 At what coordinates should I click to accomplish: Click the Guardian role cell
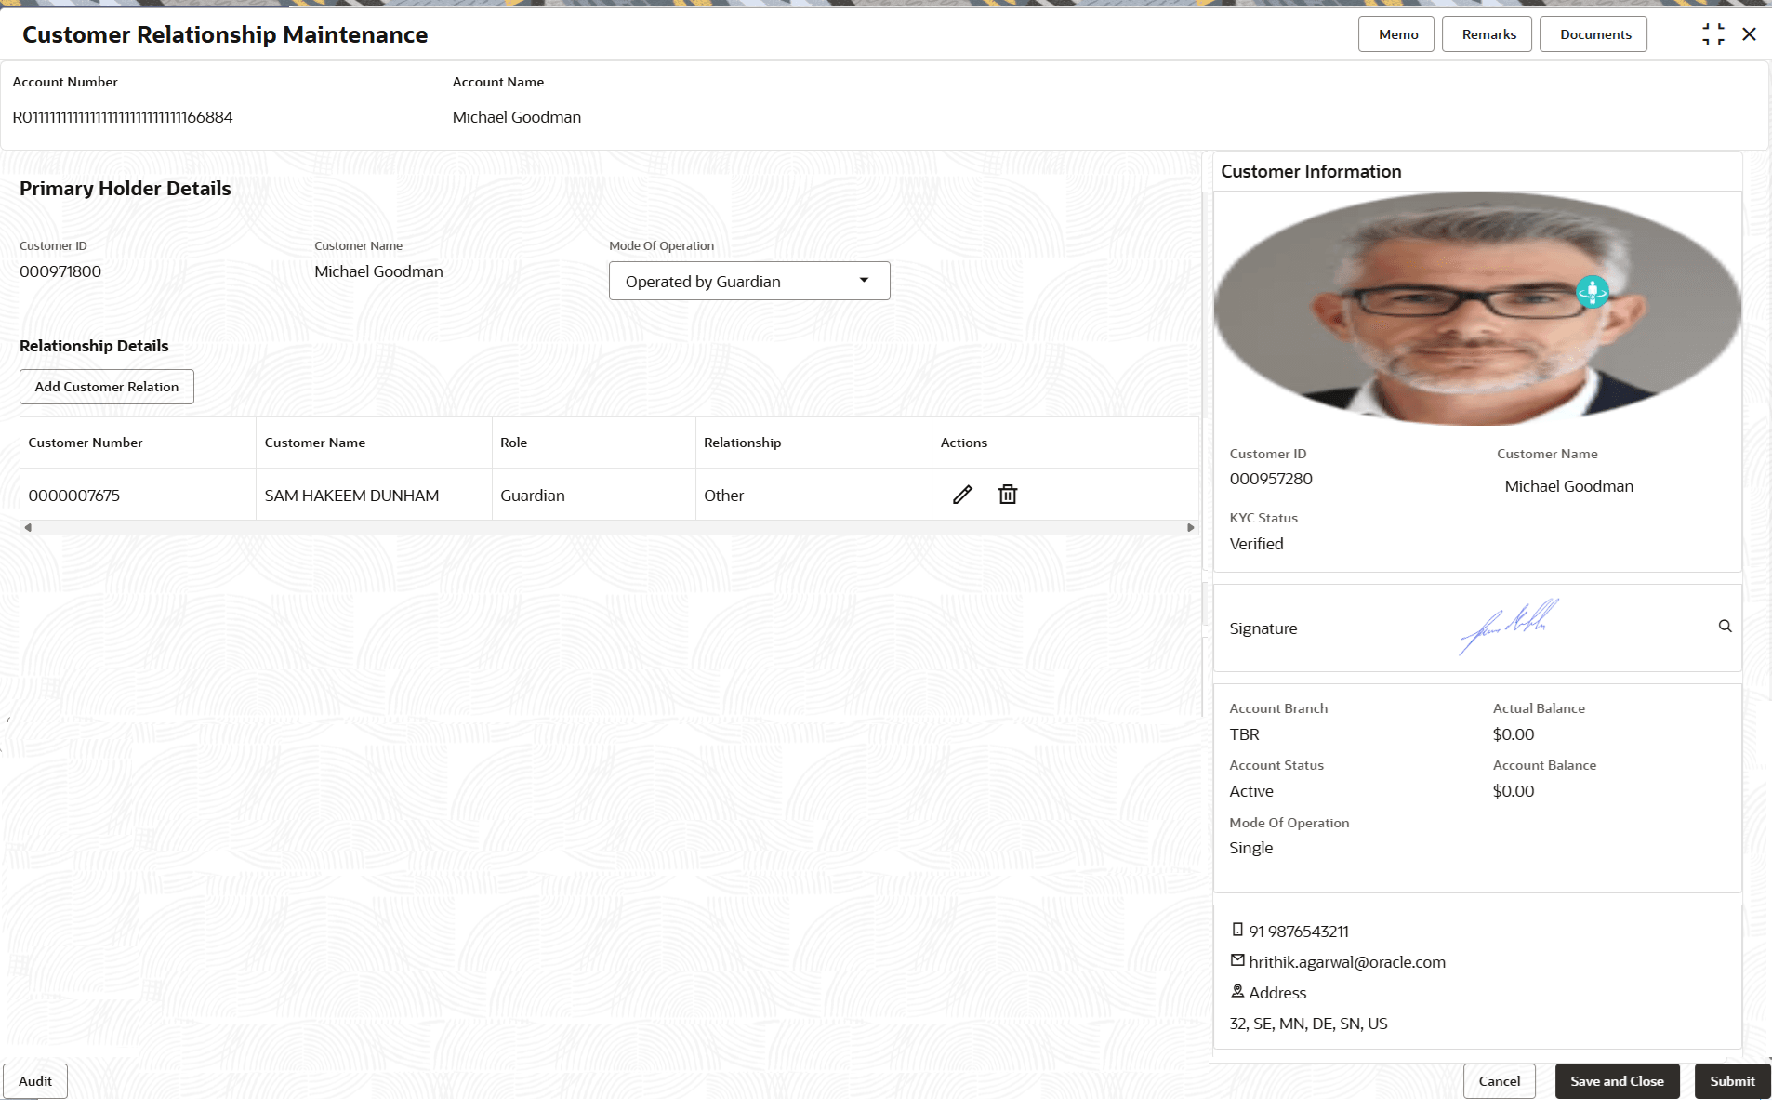594,495
